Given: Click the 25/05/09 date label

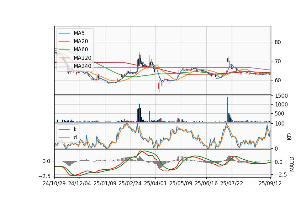Looking at the screenshot, I should [x=181, y=183].
